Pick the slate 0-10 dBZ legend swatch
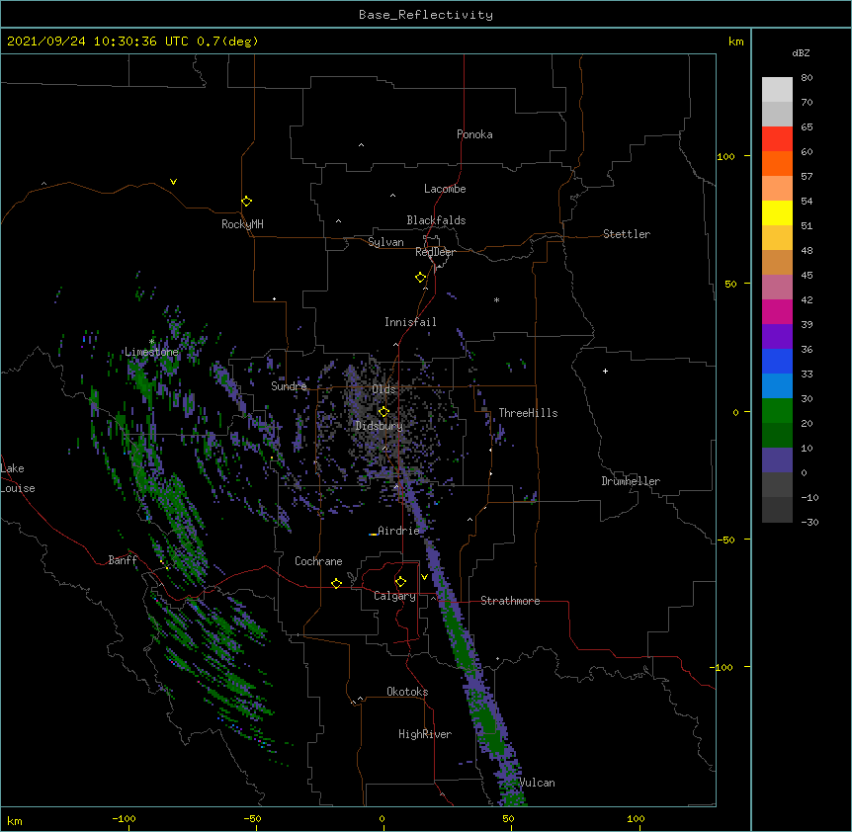The height and width of the screenshot is (832, 852). [777, 460]
